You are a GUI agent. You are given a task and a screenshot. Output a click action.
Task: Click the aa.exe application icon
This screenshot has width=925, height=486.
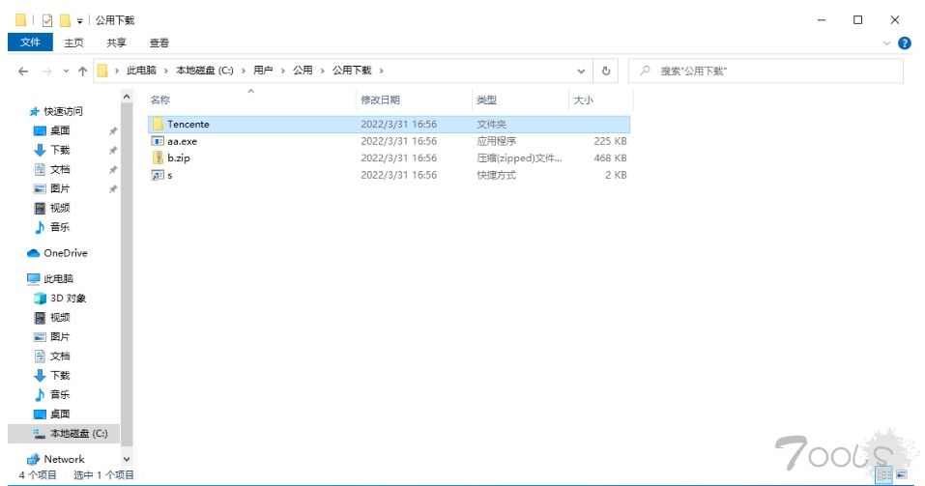click(158, 141)
